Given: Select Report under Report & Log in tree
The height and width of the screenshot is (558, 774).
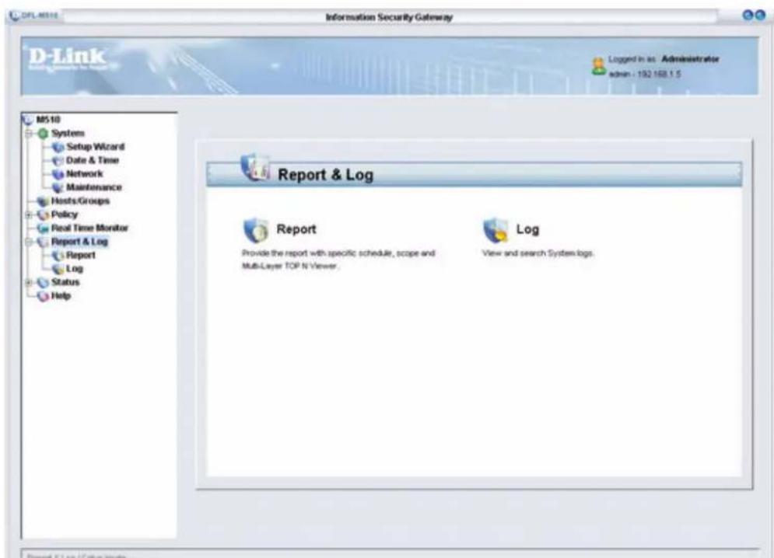Looking at the screenshot, I should click(80, 255).
